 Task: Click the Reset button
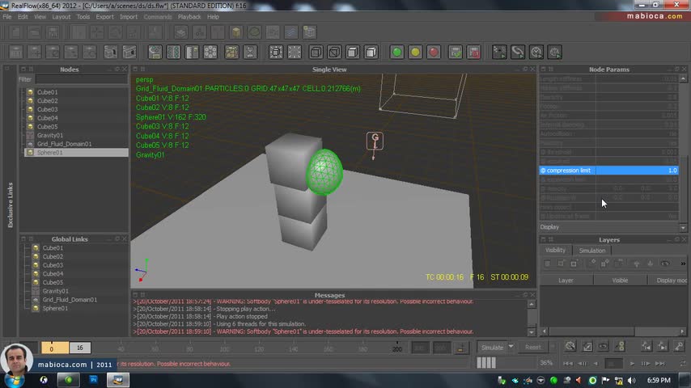click(x=532, y=347)
